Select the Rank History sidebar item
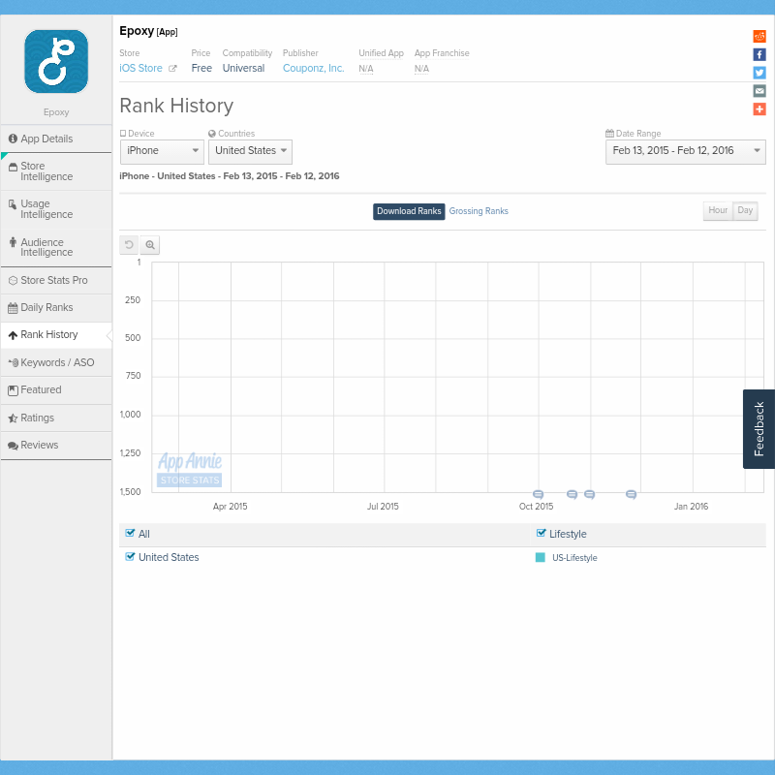Screen dimensions: 775x775 tap(56, 334)
